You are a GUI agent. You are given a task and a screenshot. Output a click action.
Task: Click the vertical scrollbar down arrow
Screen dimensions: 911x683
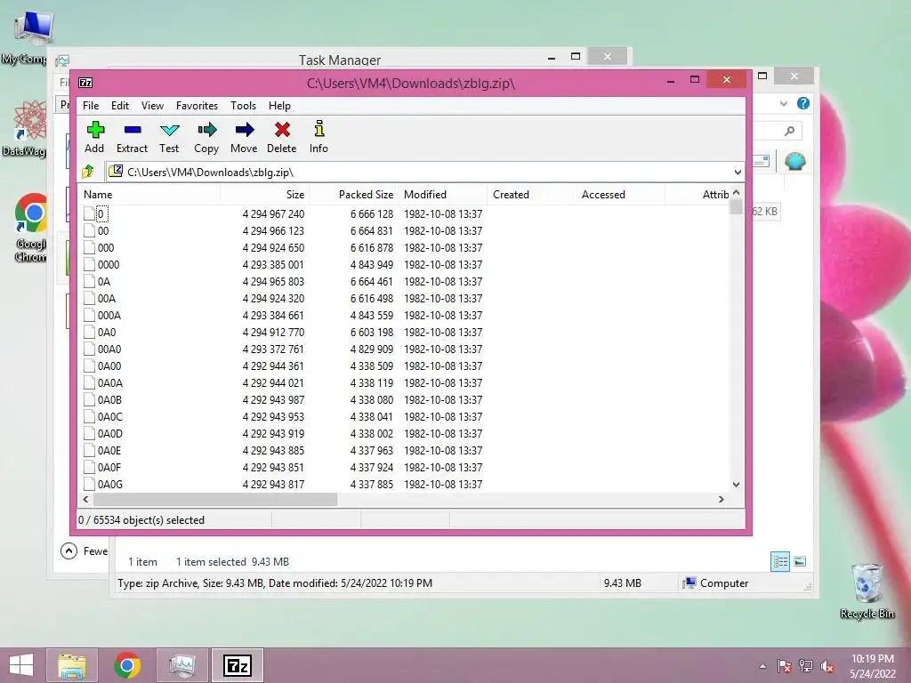pyautogui.click(x=736, y=485)
